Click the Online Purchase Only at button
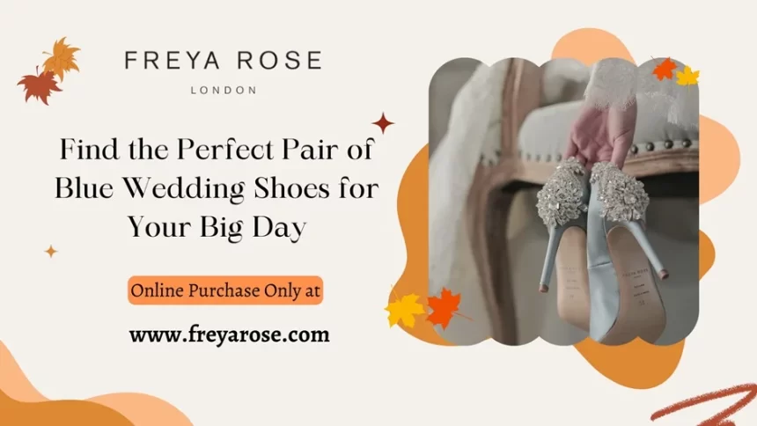757x426 pixels. click(225, 290)
